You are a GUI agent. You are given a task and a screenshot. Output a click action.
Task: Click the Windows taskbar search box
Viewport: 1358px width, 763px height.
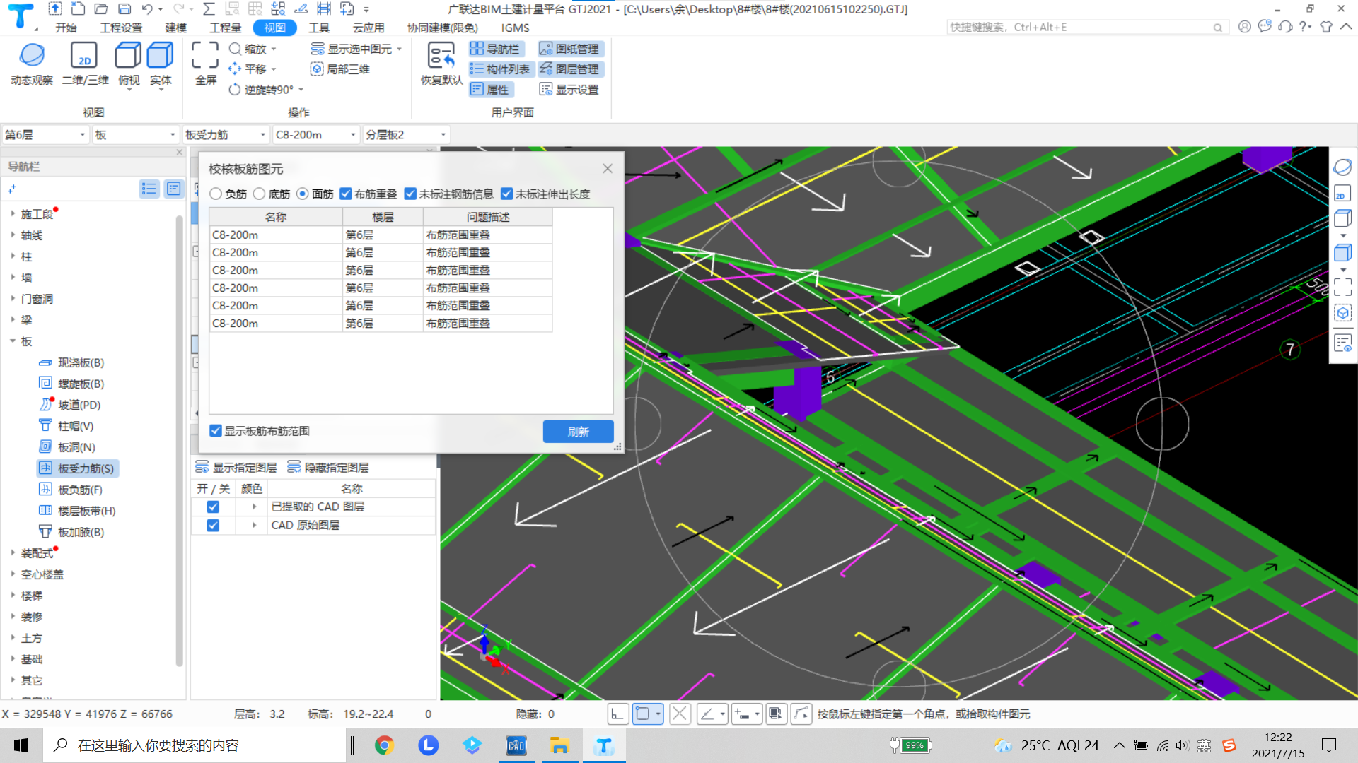(x=195, y=745)
